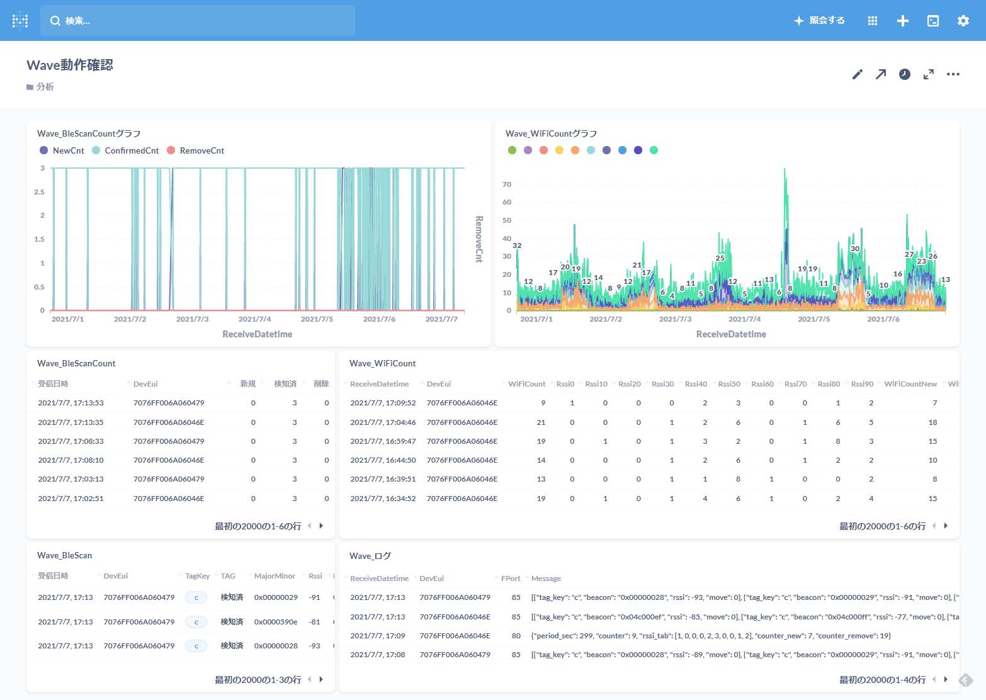Image resolution: width=986 pixels, height=700 pixels.
Task: Open the browse data grid icon
Action: pos(872,21)
